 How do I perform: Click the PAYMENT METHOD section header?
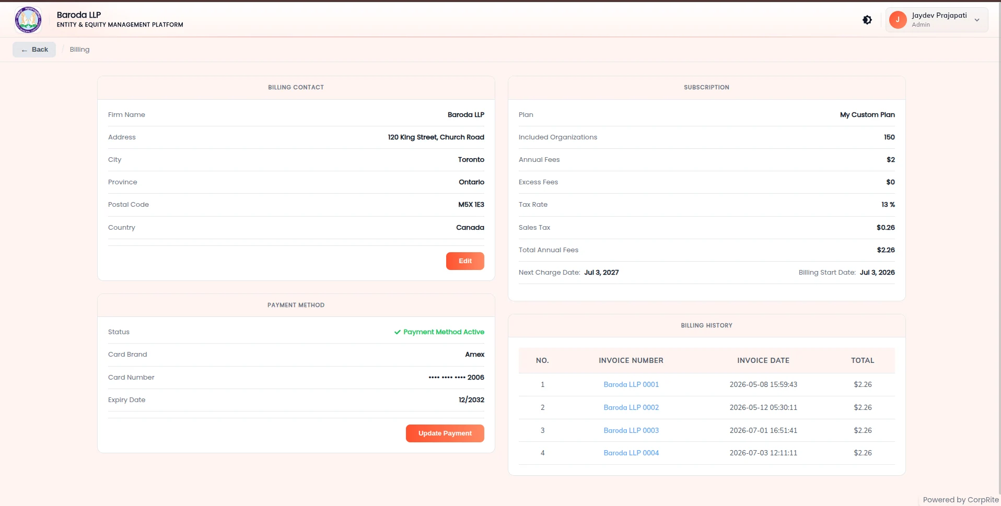296,305
